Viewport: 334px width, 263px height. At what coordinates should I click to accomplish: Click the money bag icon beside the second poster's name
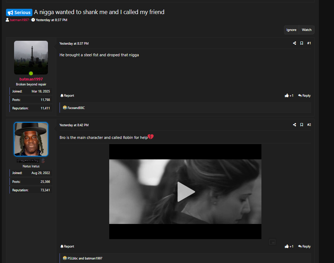[x=43, y=161]
